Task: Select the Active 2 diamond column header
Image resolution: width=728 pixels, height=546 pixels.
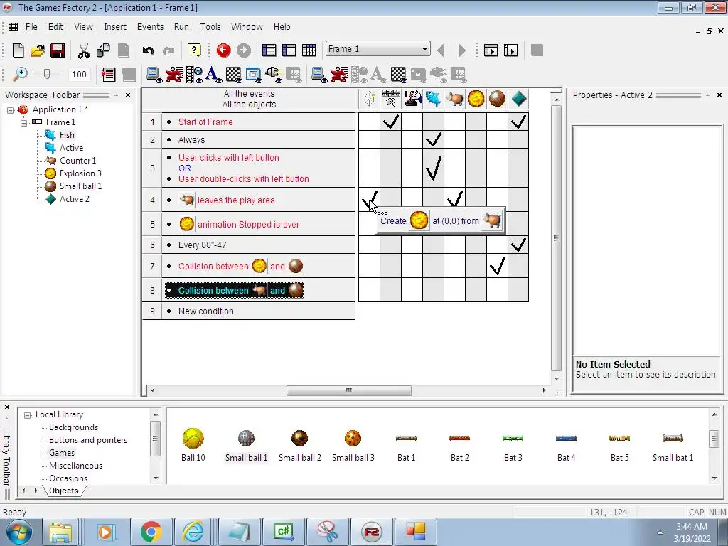Action: click(518, 98)
